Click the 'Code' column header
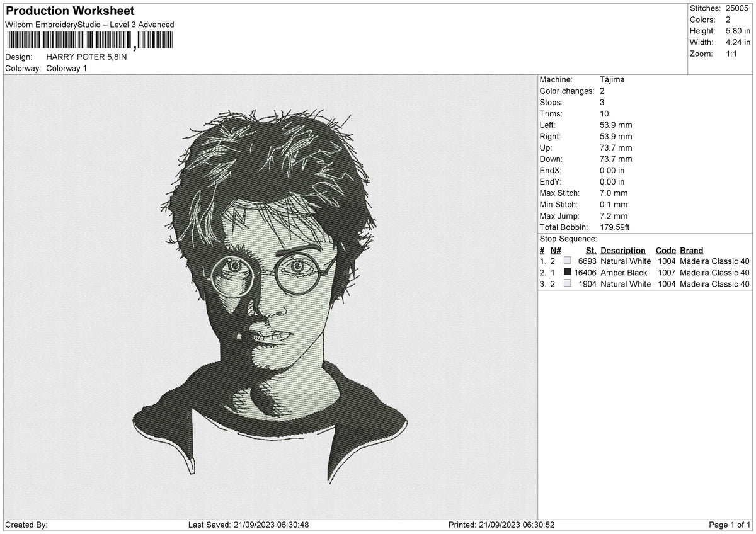 [666, 251]
